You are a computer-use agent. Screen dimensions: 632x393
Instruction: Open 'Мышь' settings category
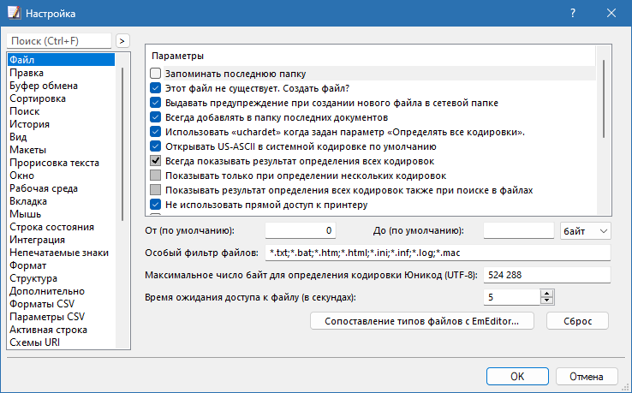[62, 214]
